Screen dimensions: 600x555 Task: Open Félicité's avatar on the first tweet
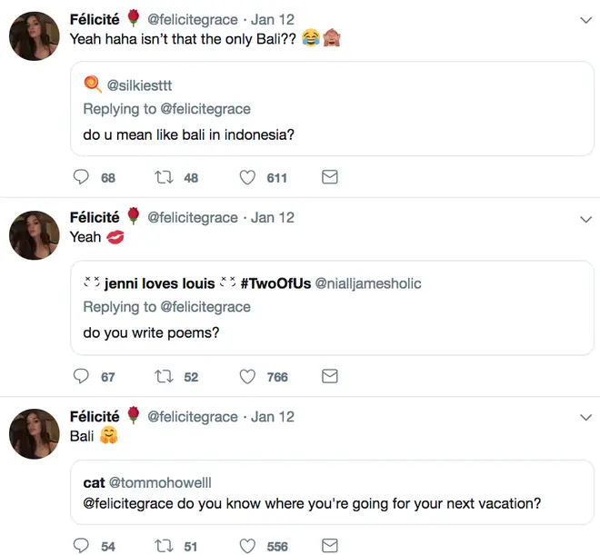pyautogui.click(x=35, y=36)
